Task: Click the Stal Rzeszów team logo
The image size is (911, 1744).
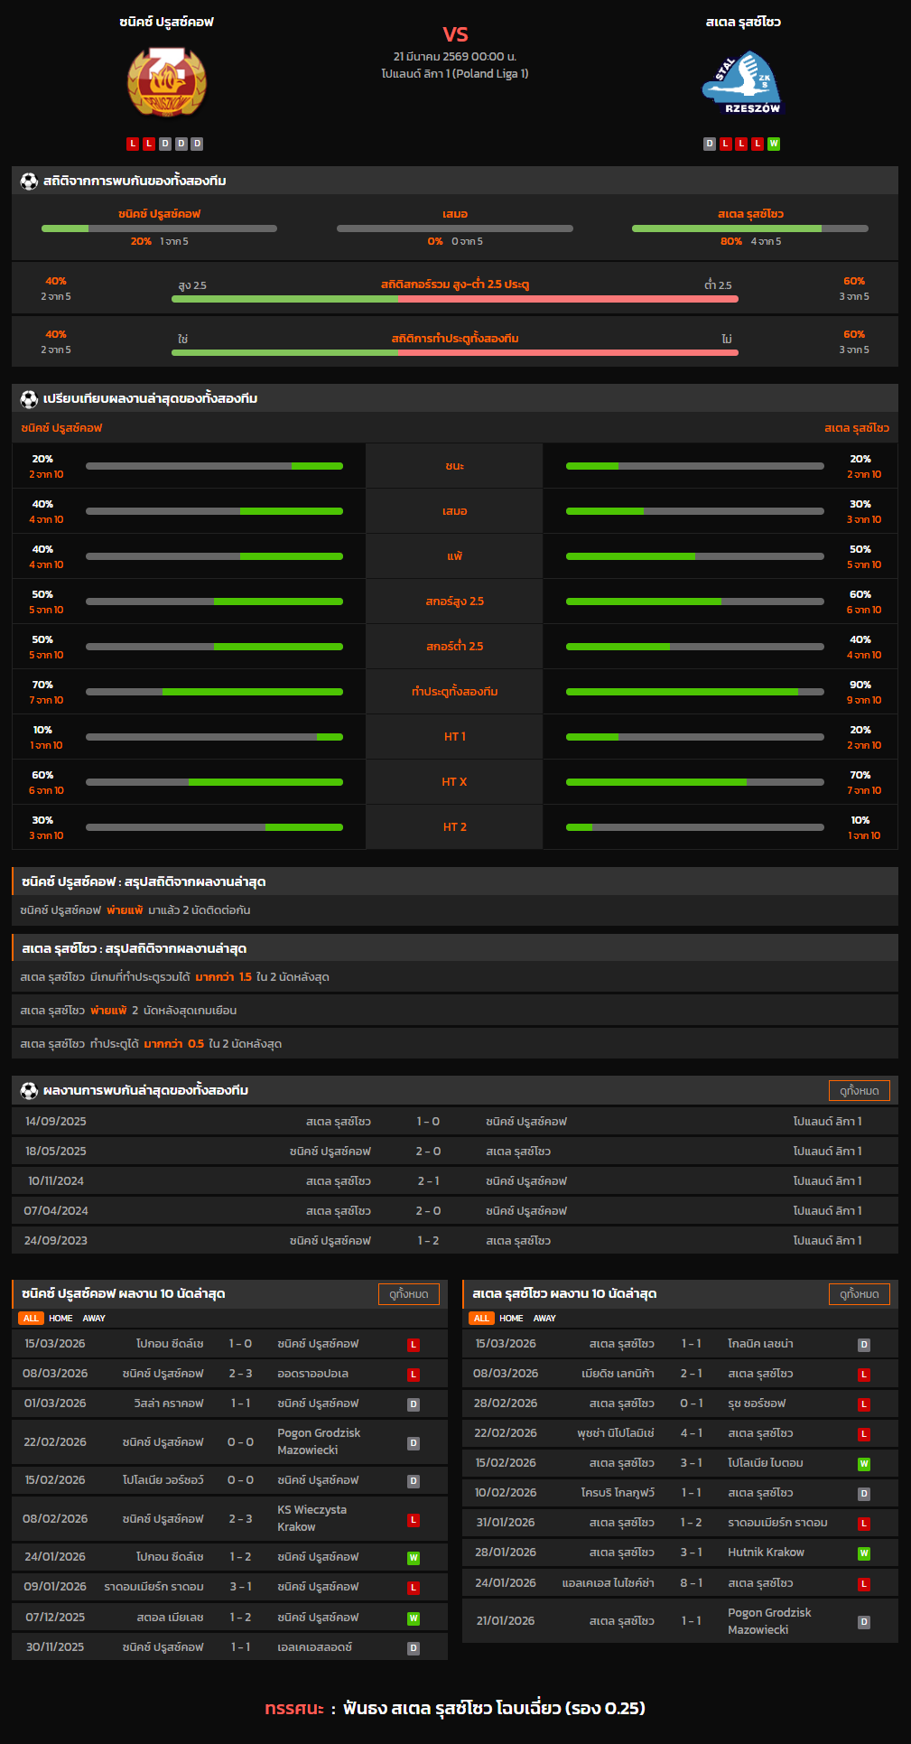Action: [x=742, y=83]
